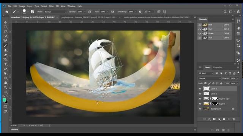
Task: Toggle Red channel visibility eye
Action: 200,29
